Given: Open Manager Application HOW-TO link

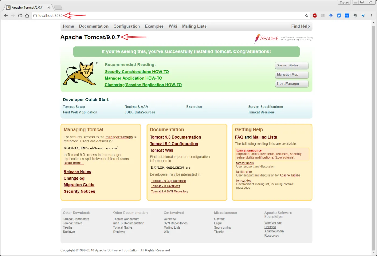Looking at the screenshot, I should point(133,78).
